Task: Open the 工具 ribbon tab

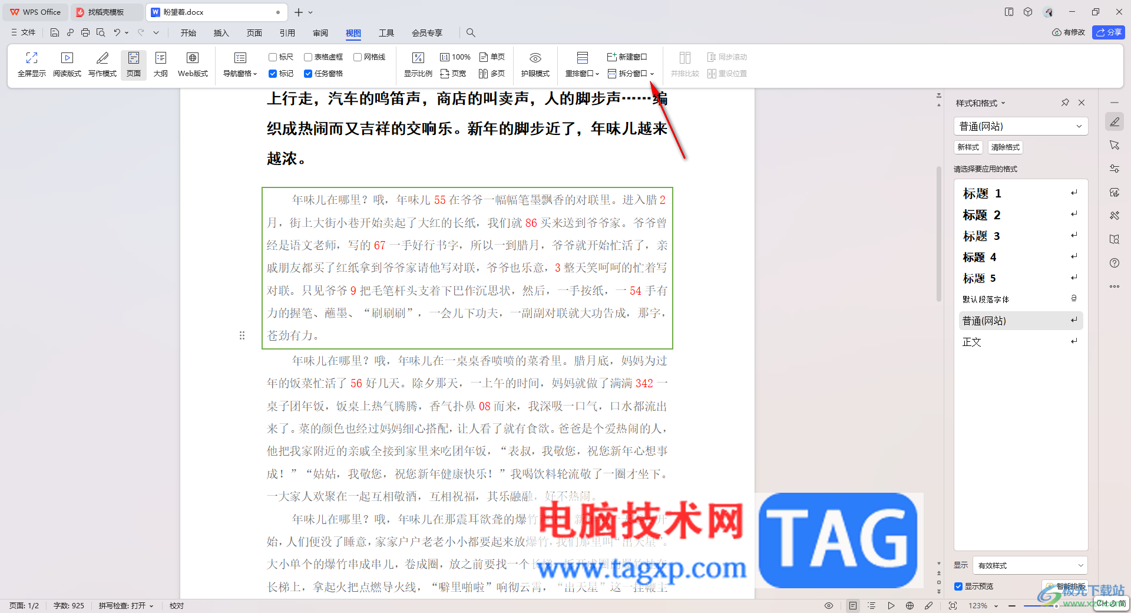Action: click(386, 33)
